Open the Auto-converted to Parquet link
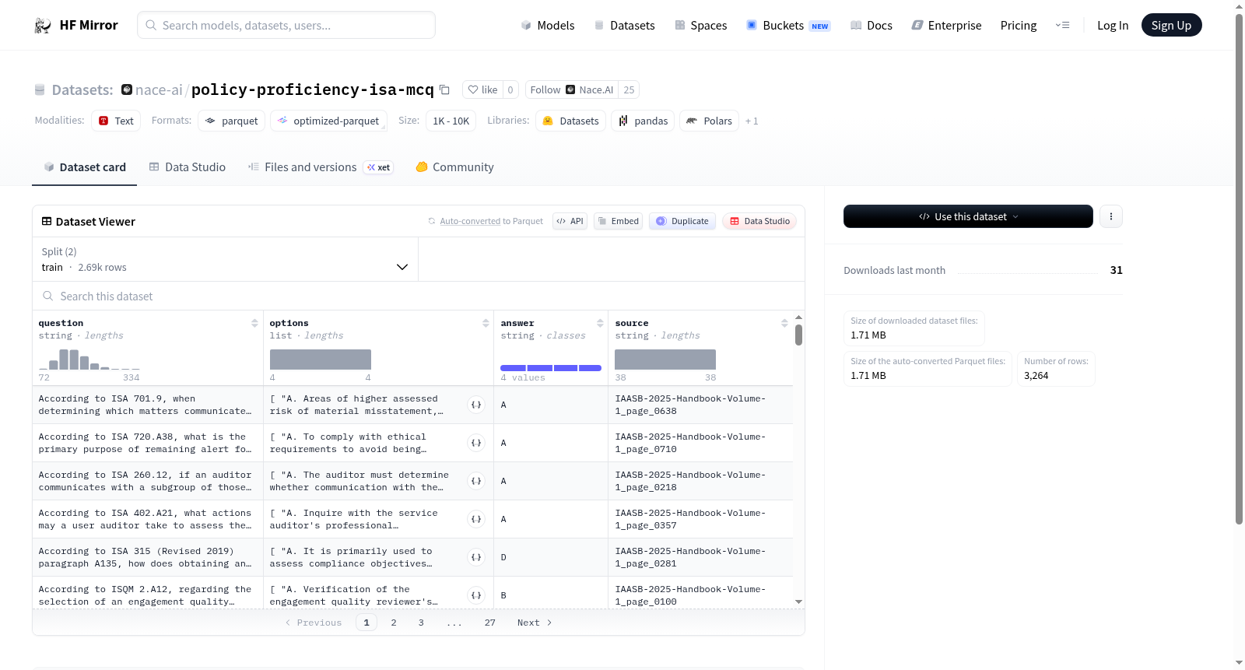 click(491, 221)
